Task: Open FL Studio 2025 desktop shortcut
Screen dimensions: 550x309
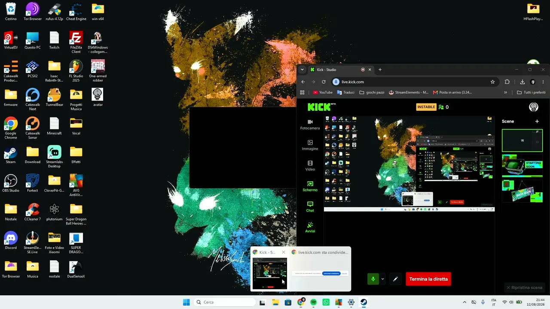Action: [x=76, y=70]
